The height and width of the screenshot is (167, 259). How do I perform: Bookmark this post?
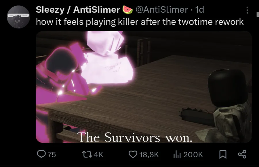223,154
